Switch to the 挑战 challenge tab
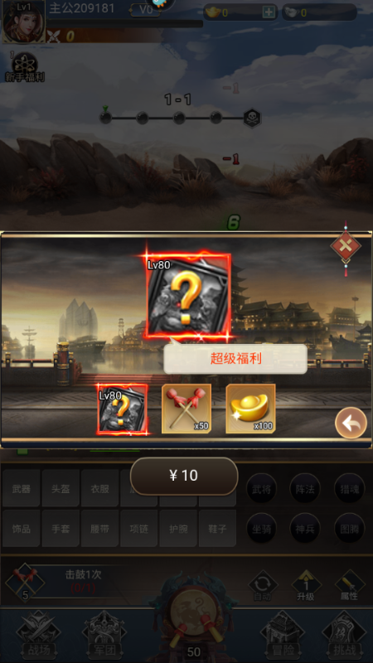Image resolution: width=373 pixels, height=663 pixels. (344, 636)
